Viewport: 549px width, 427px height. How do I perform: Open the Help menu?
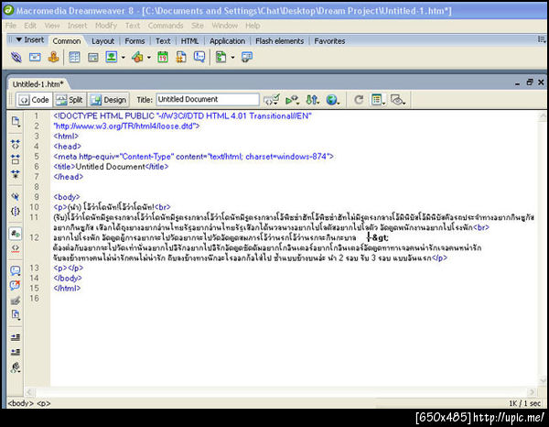[253, 26]
